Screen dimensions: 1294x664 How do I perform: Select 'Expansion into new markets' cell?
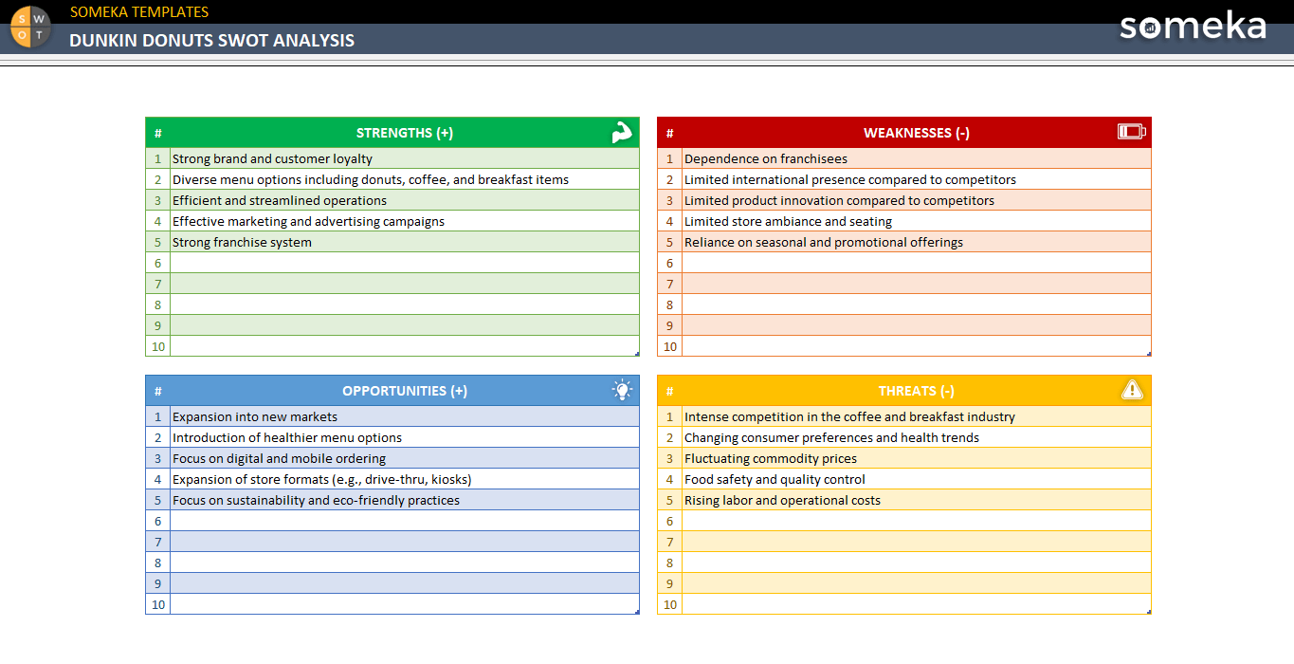[x=405, y=416]
